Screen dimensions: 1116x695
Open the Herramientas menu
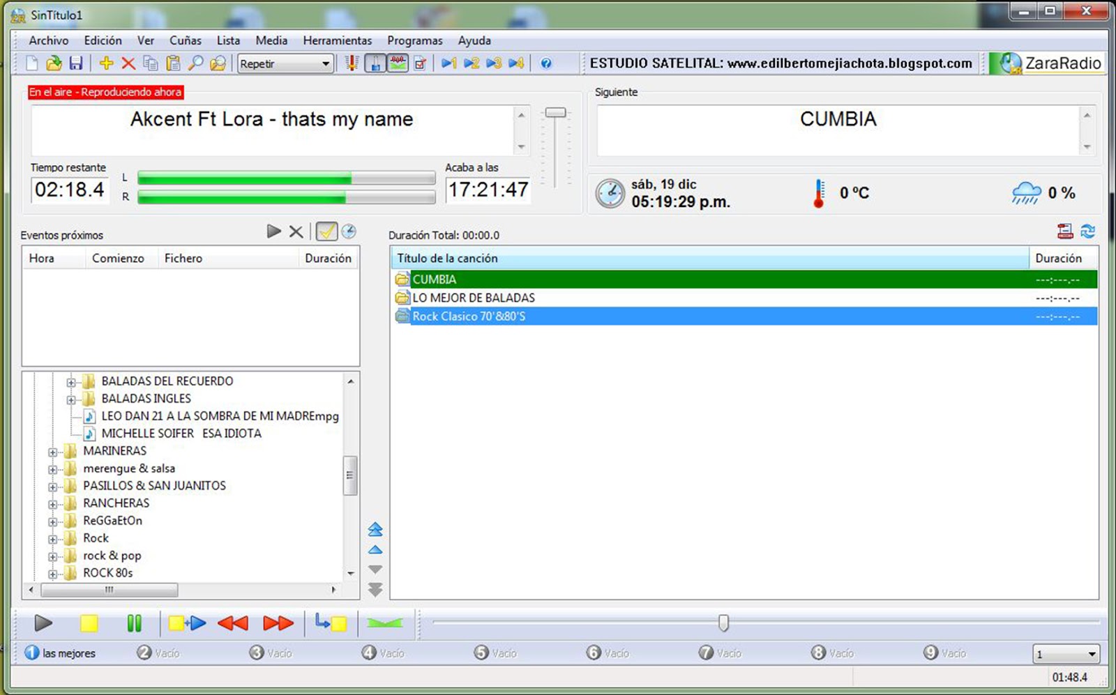337,40
